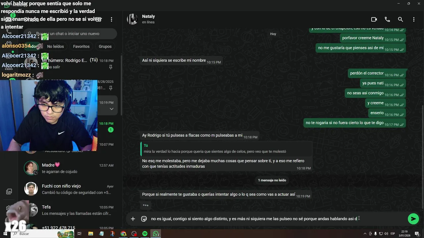Open Nataly's profile picture in header
Viewport: 424px width, 238px height.
pos(132,19)
